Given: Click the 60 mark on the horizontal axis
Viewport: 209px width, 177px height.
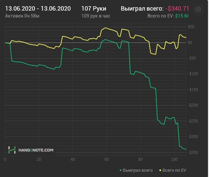Looking at the screenshot, I should point(106,159).
